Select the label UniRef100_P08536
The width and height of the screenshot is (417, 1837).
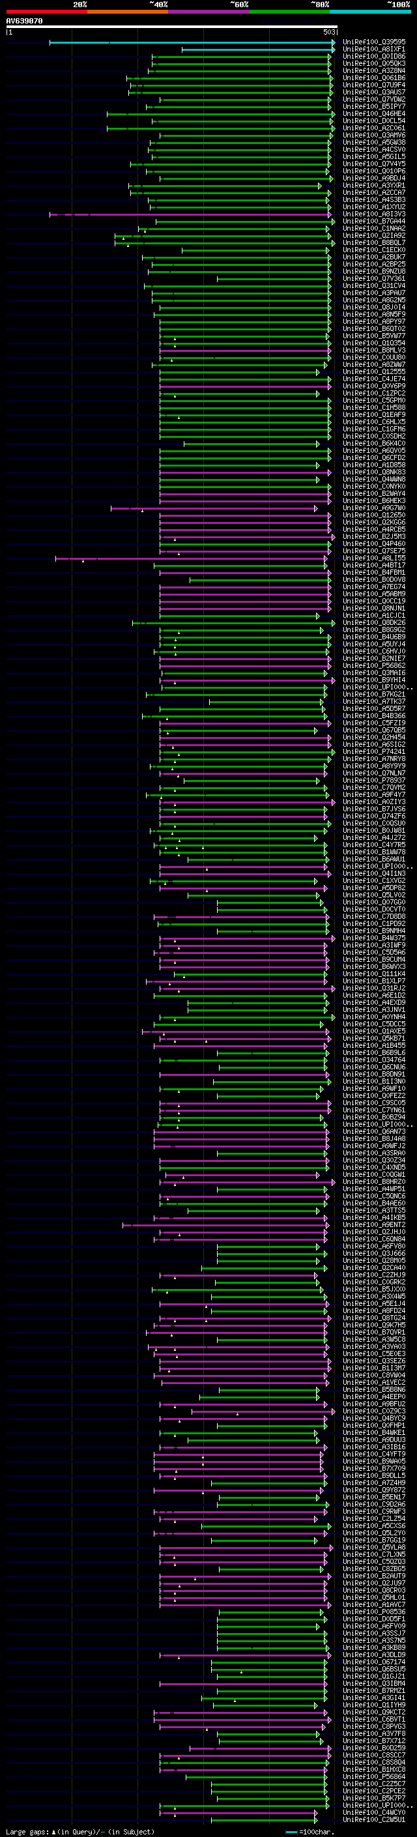(374, 1611)
